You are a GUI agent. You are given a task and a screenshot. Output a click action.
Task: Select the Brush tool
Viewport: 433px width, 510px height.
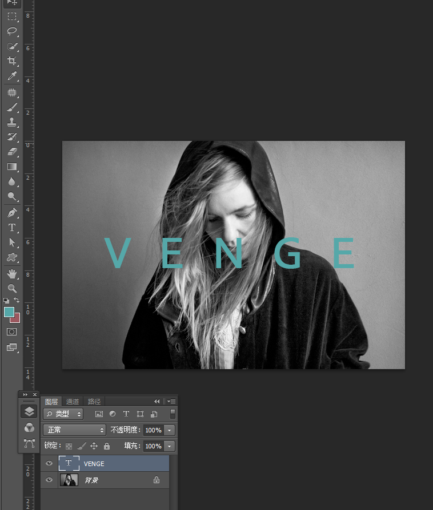(12, 107)
